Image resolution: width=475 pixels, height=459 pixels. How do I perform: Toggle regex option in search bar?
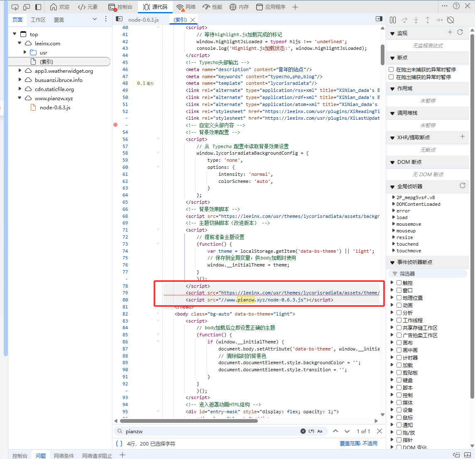311,432
